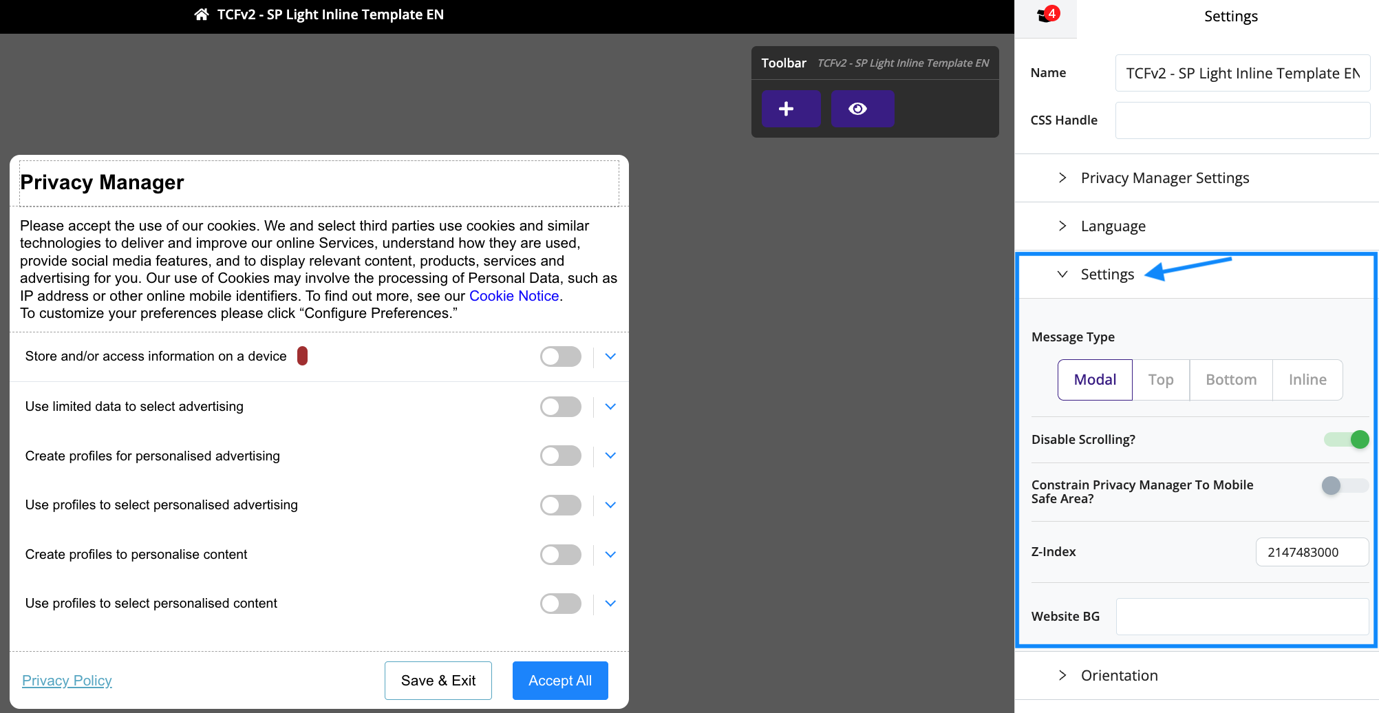Viewport: 1379px width, 713px height.
Task: Open the notifications icon with badge 4
Action: point(1048,15)
